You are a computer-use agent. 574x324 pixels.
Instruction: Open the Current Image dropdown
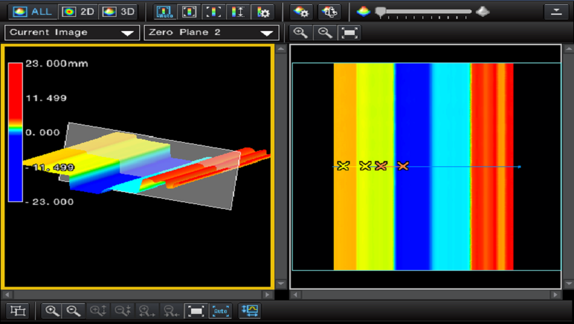point(71,32)
